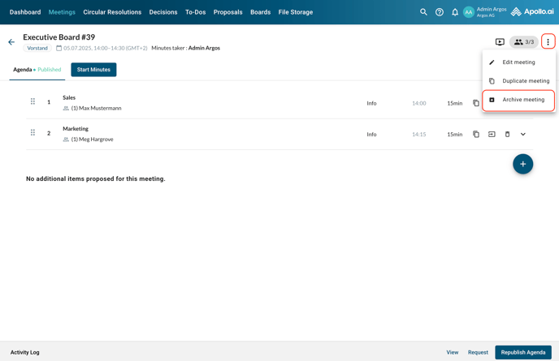
Task: Expand the Marketing agenda item chevron
Action: (x=523, y=135)
